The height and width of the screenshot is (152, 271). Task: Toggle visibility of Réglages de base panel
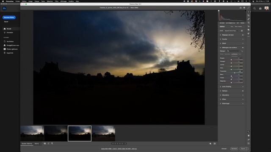[x=243, y=35]
